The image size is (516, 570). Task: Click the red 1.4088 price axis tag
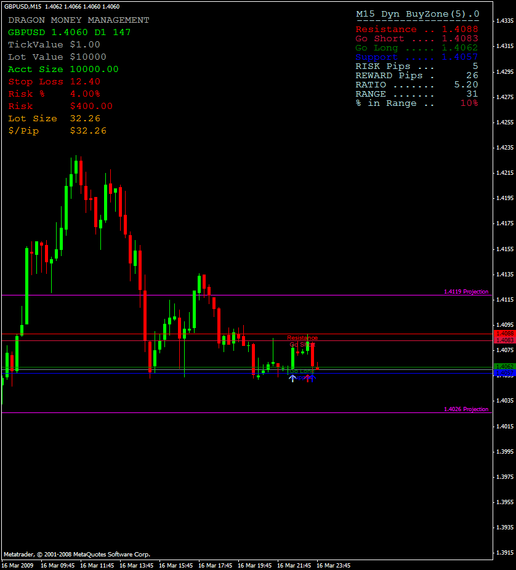point(505,334)
